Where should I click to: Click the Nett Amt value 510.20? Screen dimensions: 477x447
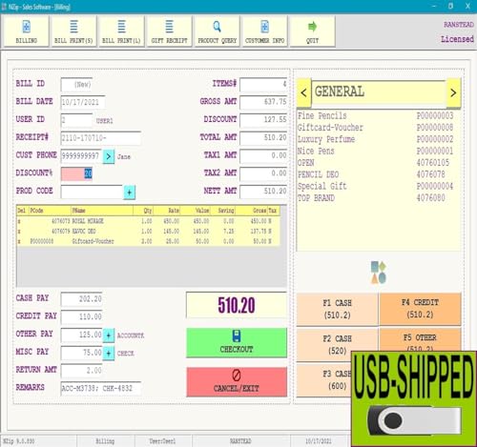pyautogui.click(x=263, y=192)
